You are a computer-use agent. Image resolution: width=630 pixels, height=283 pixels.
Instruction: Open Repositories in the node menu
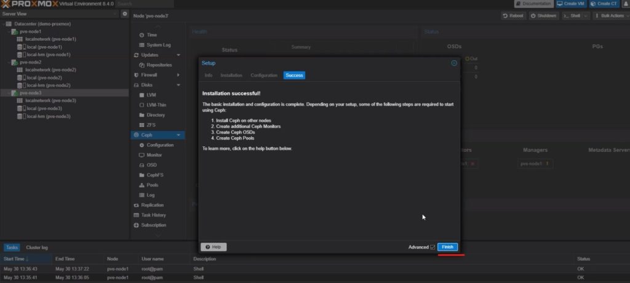coord(159,65)
